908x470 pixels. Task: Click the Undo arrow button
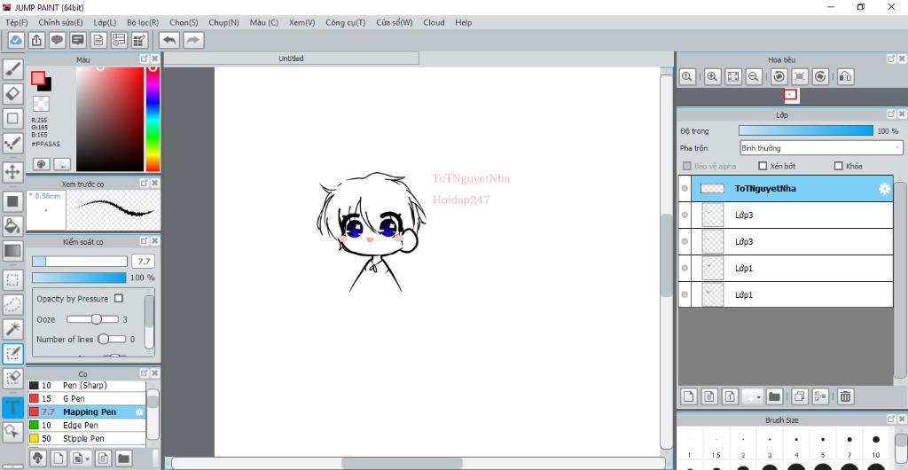tap(169, 40)
